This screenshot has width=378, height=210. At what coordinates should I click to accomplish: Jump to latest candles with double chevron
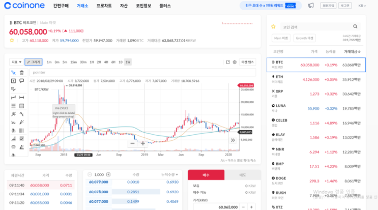(232, 140)
